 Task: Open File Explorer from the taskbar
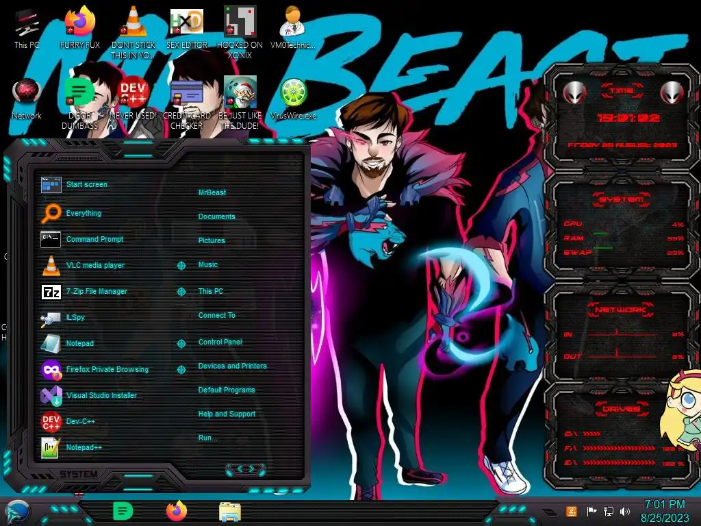(230, 512)
